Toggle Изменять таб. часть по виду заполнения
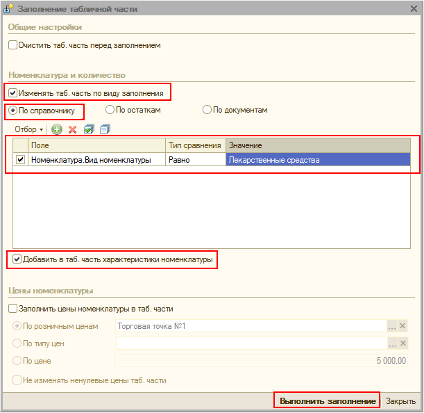424x413 pixels. (13, 92)
